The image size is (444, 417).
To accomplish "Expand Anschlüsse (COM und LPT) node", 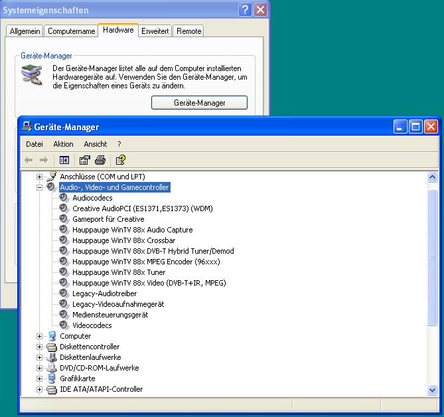I will pos(39,177).
